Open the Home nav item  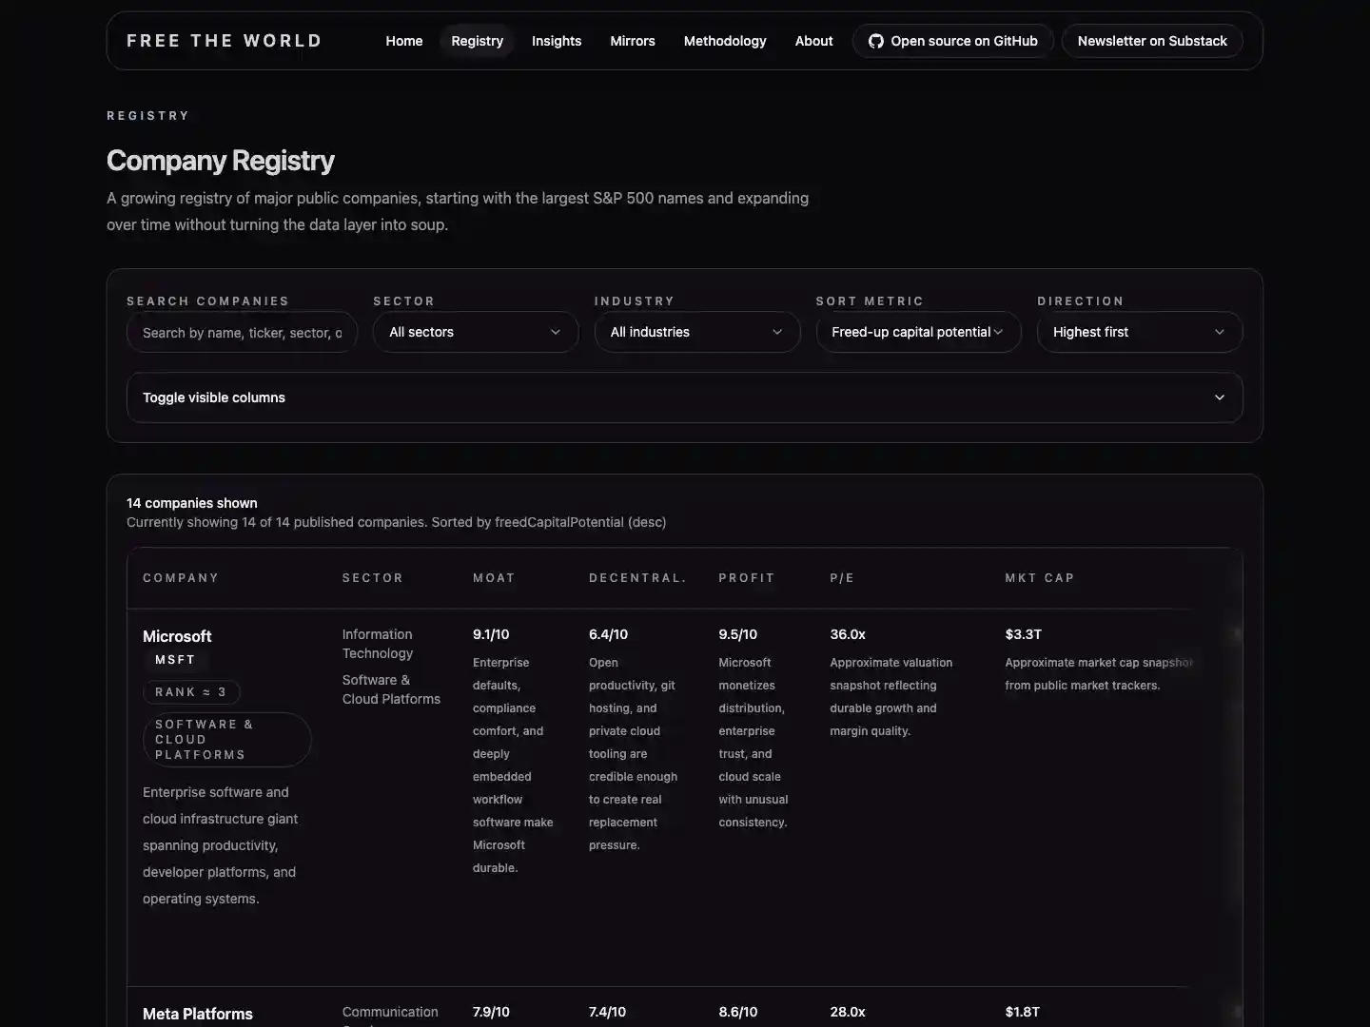(x=404, y=41)
